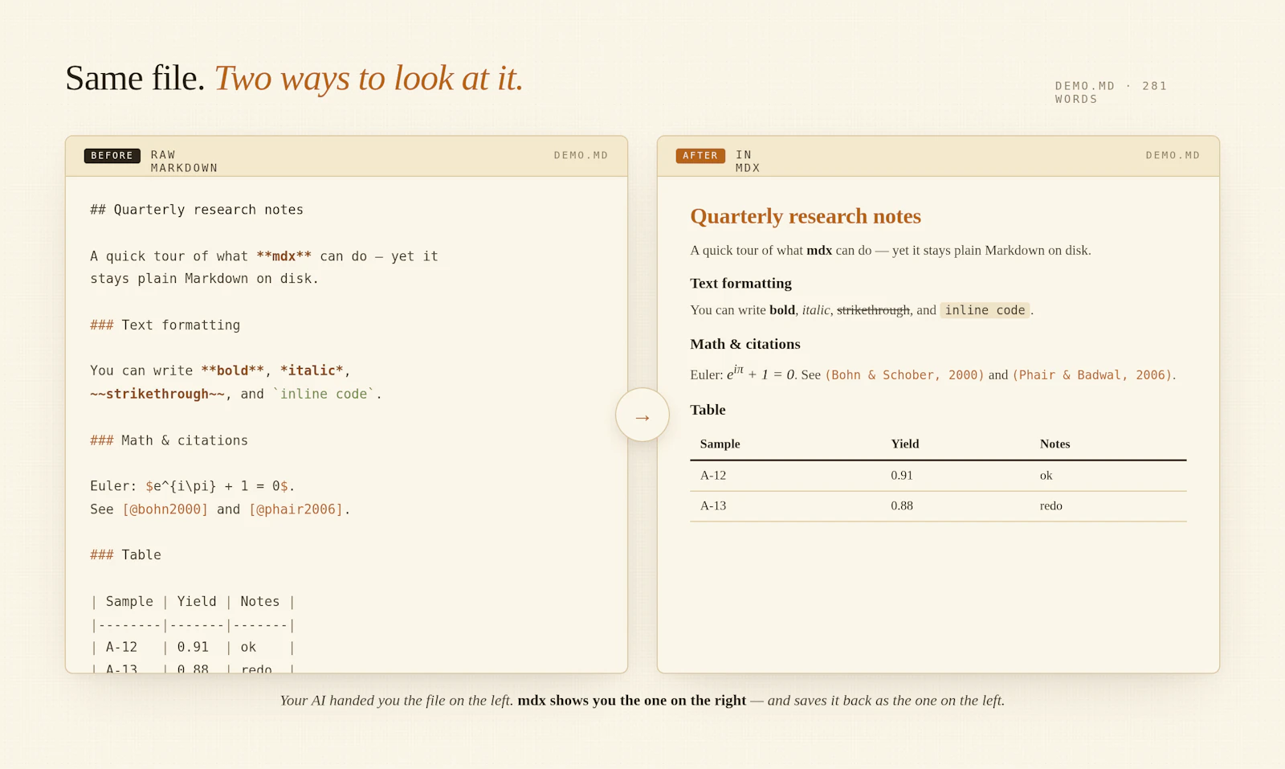Click the raw '### Math & citations' line
The width and height of the screenshot is (1285, 769).
point(169,440)
